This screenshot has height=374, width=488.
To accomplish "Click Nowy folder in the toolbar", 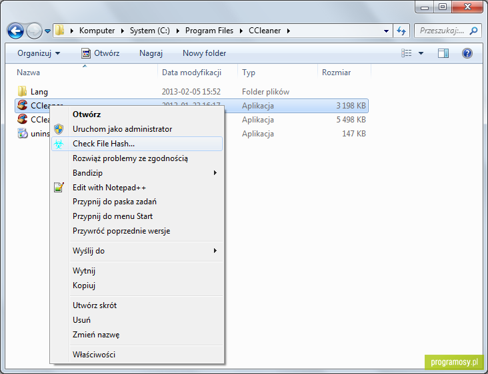I will 204,53.
